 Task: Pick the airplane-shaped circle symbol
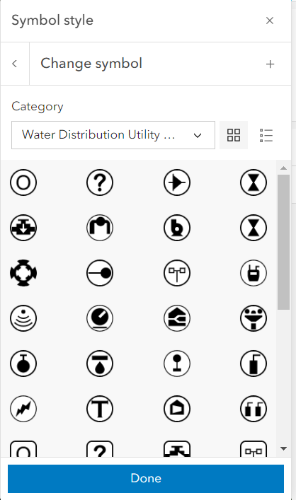pos(177,182)
